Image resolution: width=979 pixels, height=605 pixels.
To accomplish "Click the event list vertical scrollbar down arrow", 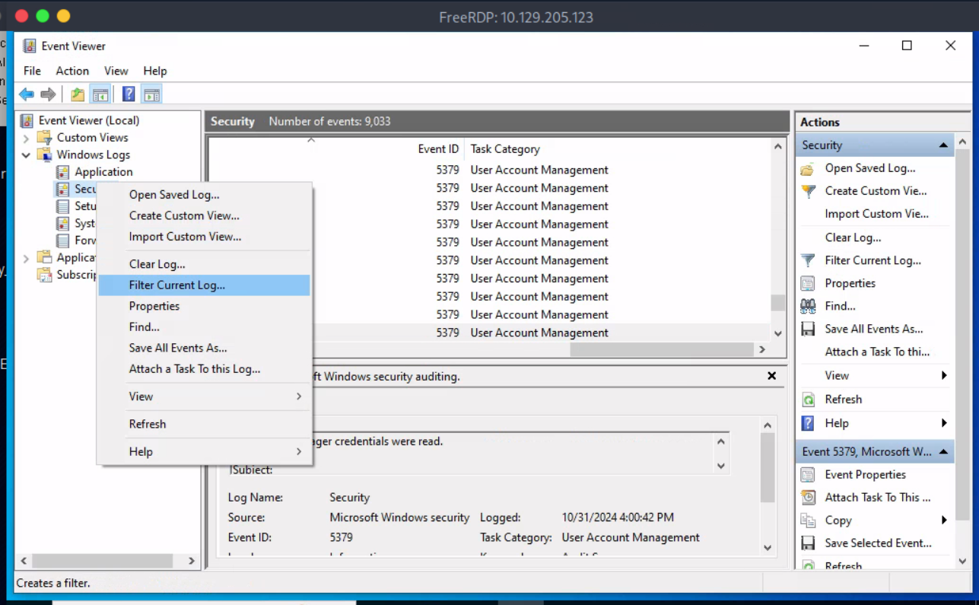I will 777,333.
